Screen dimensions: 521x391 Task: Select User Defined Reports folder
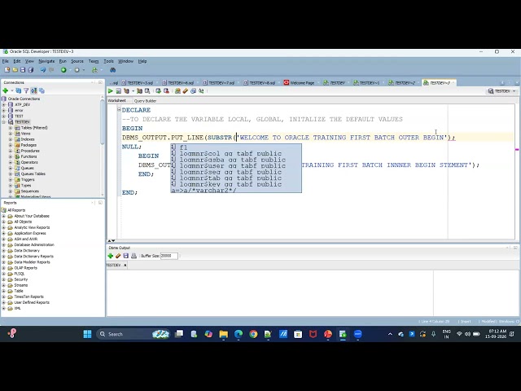pyautogui.click(x=32, y=302)
